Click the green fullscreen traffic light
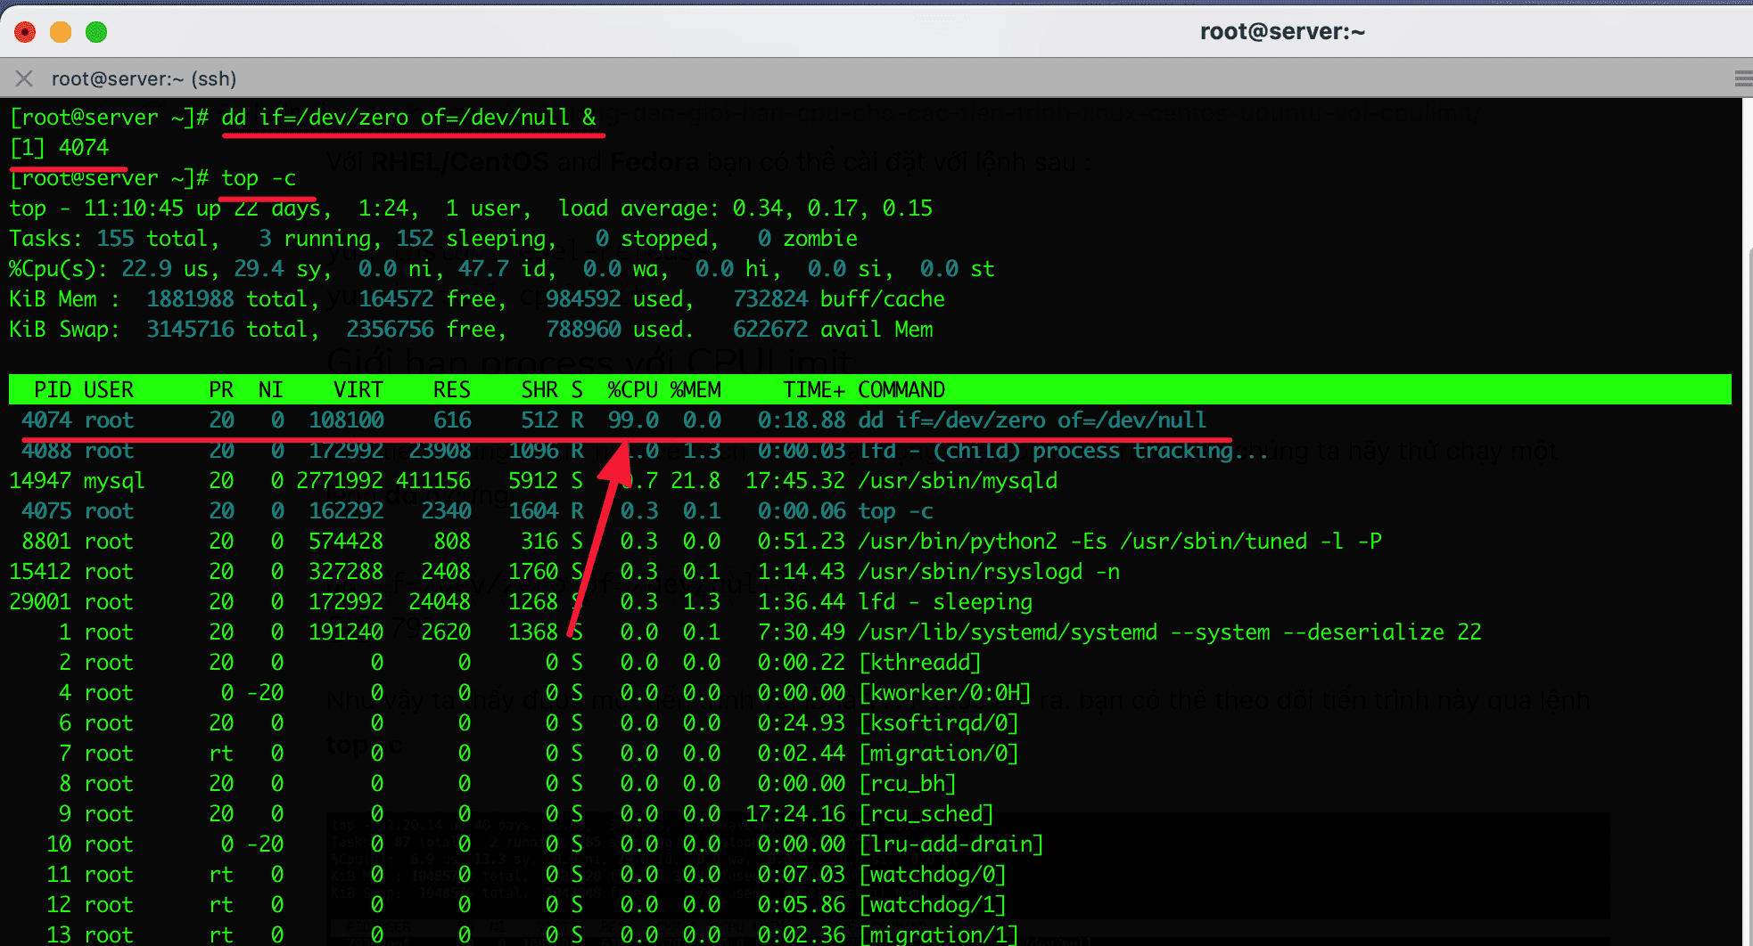 pos(95,31)
